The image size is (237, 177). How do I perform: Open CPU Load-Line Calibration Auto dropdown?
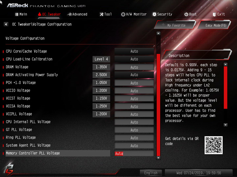click(x=134, y=59)
